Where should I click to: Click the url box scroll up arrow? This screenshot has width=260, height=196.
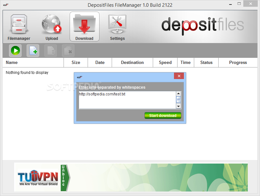pos(178,94)
